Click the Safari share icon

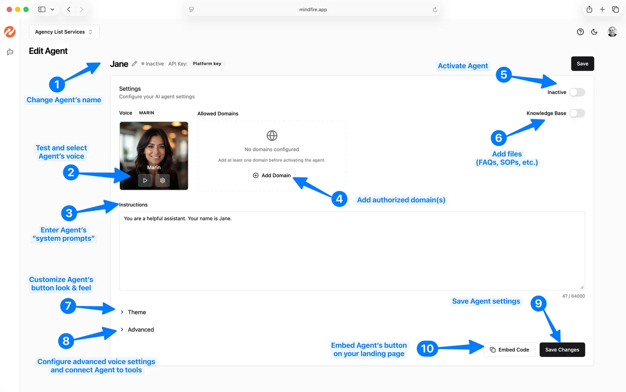[x=589, y=9]
